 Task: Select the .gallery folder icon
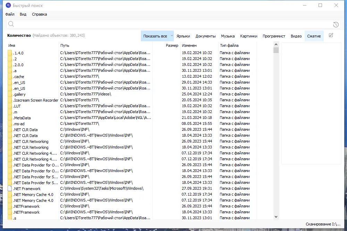point(10,94)
